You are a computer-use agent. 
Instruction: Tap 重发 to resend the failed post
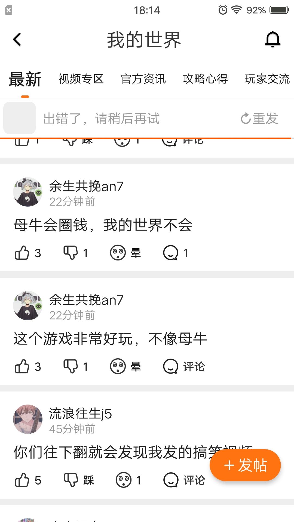click(x=259, y=119)
